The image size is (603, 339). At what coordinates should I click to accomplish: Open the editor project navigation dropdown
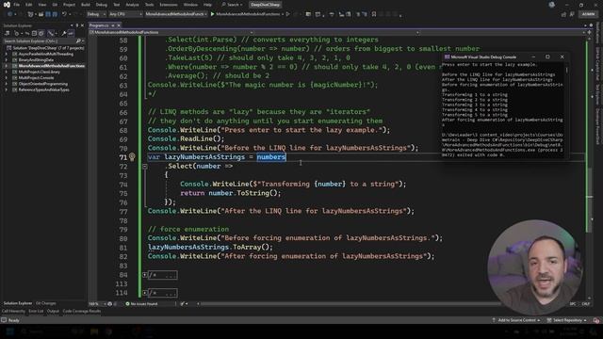point(171,33)
